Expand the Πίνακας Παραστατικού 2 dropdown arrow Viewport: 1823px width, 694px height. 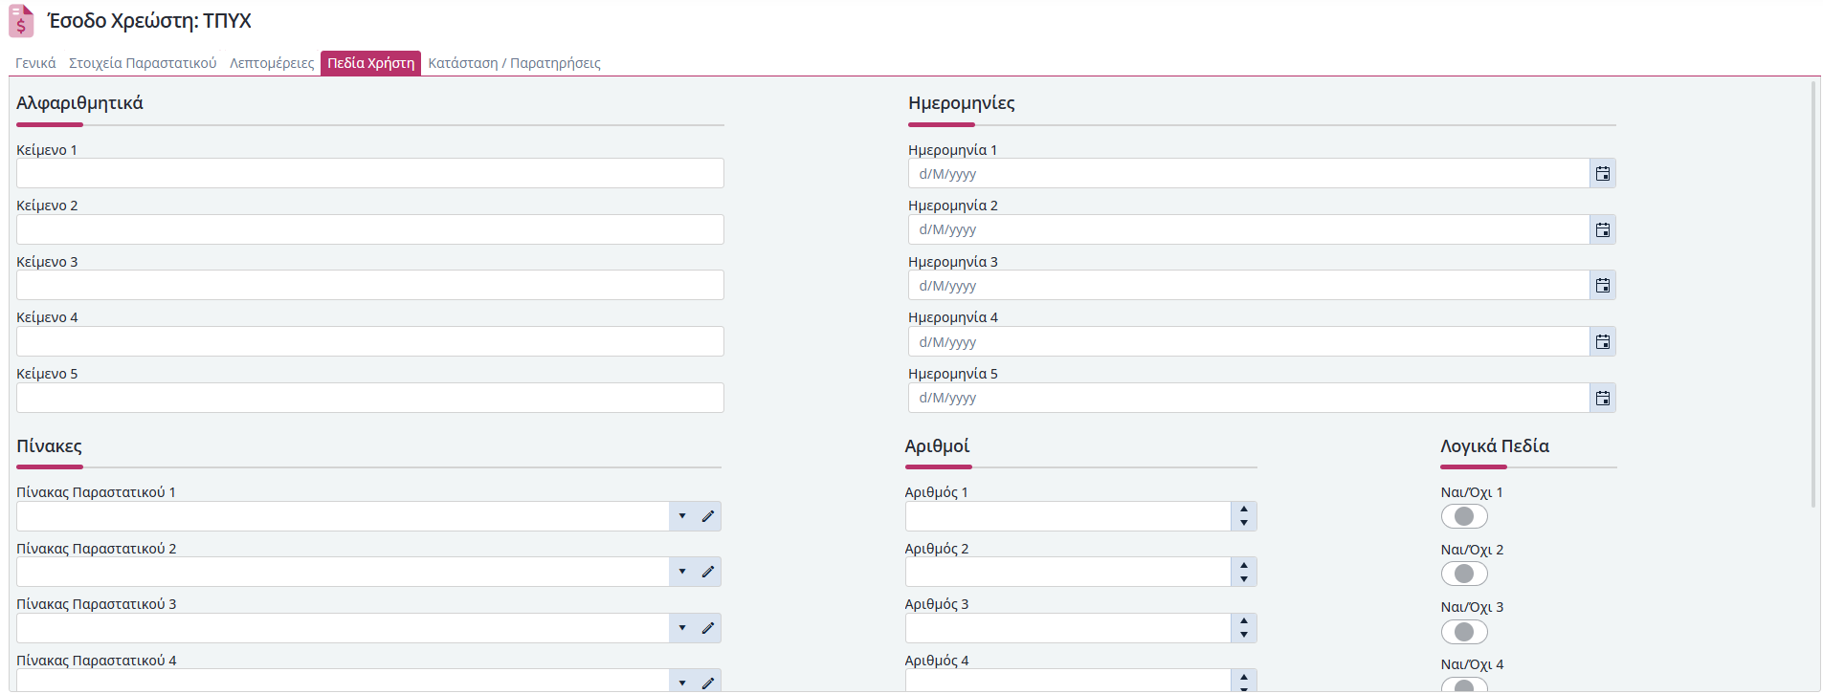click(x=682, y=572)
